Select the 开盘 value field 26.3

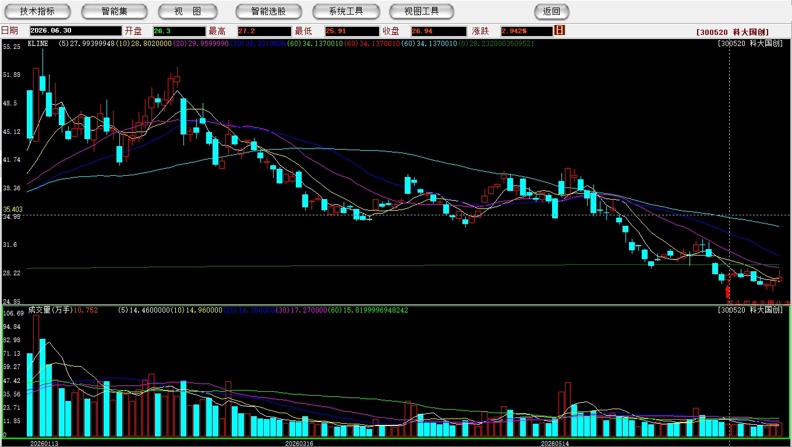[x=179, y=31]
